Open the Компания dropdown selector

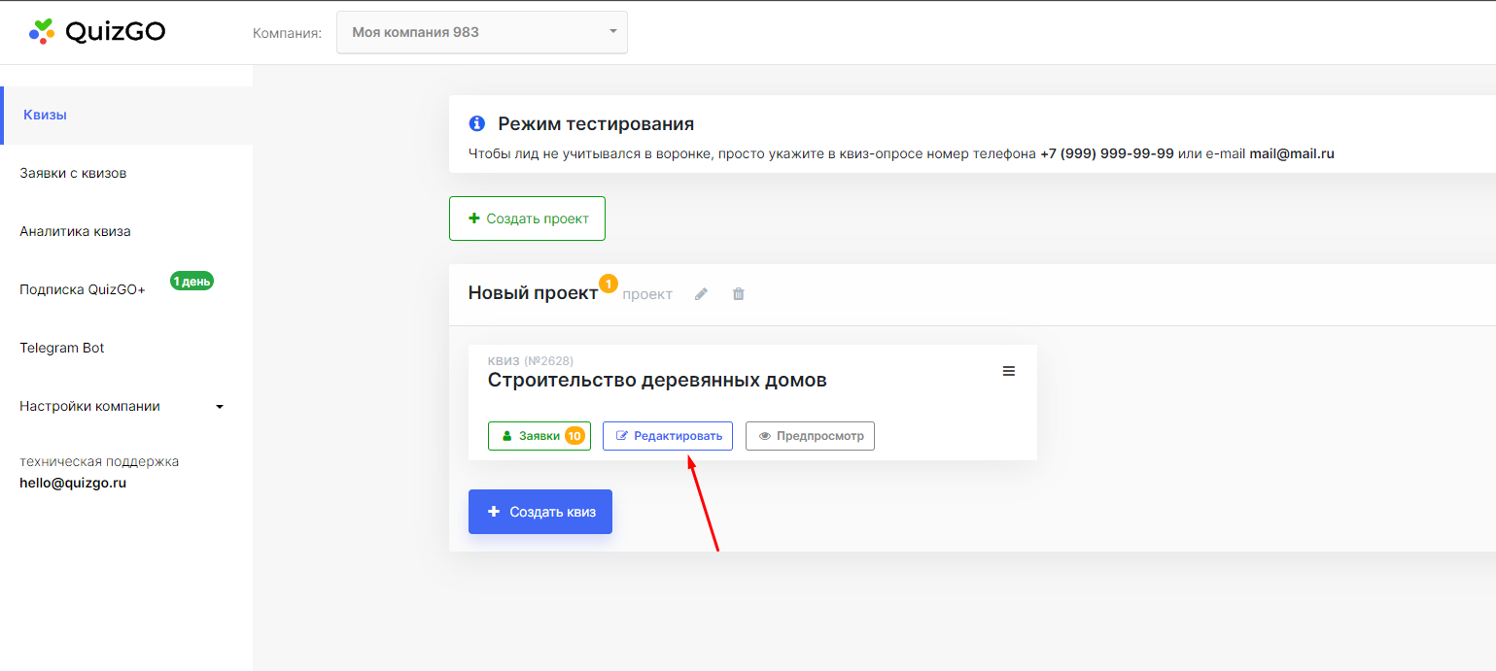[x=481, y=32]
